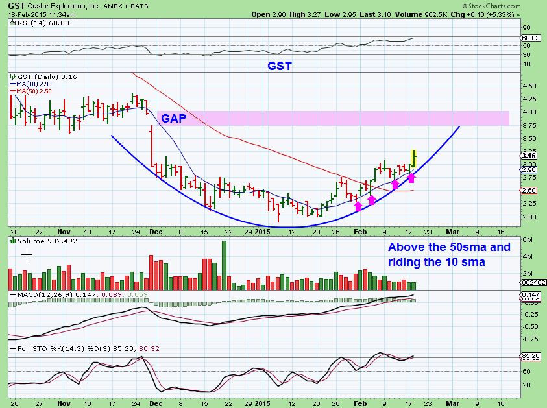Click the small RSI indicator icon beside RSI(14)
Screen dimensions: 547x408
[x=12, y=23]
